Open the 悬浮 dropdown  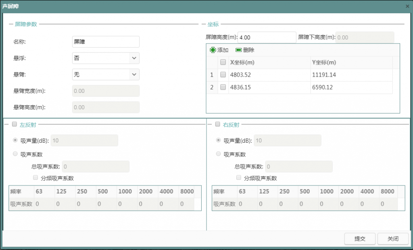134,58
